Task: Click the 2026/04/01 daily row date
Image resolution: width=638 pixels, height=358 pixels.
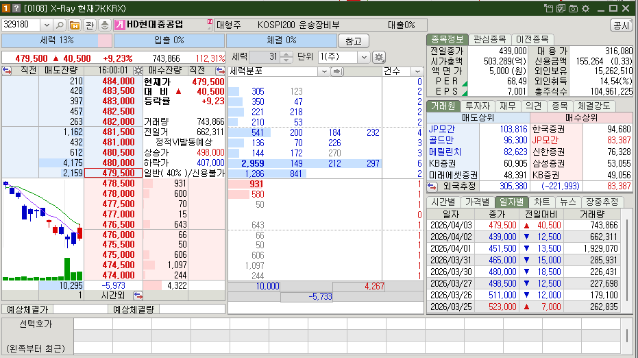Action: (451, 248)
